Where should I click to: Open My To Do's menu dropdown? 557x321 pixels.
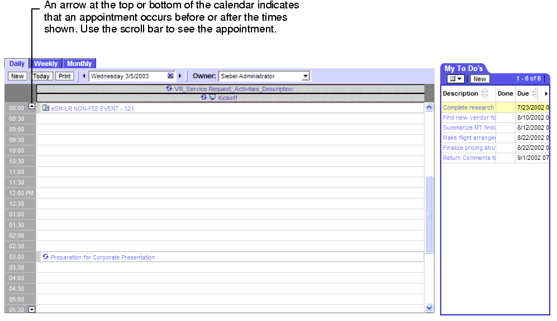(455, 78)
